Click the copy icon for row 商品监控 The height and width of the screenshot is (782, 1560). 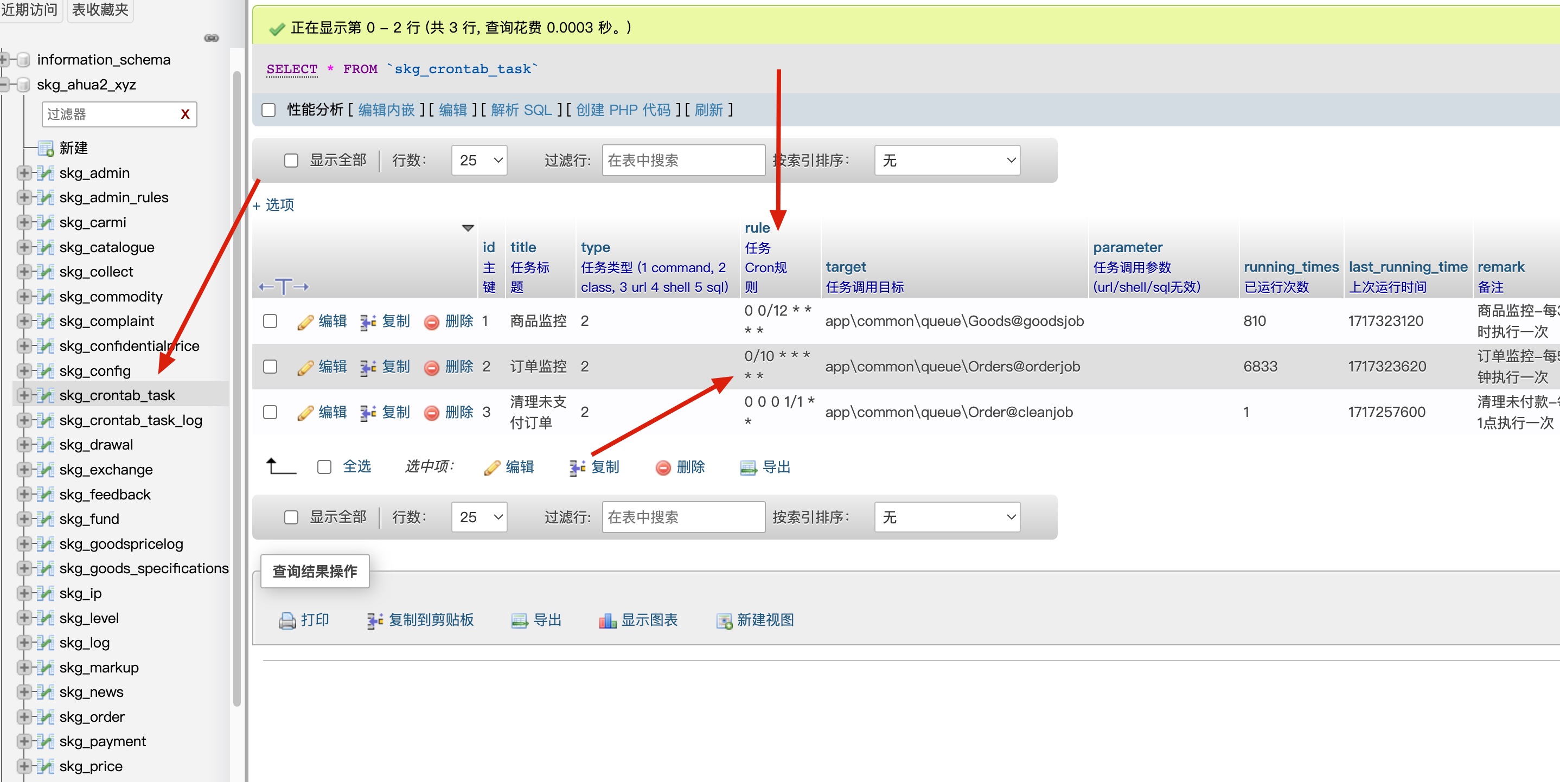[368, 322]
